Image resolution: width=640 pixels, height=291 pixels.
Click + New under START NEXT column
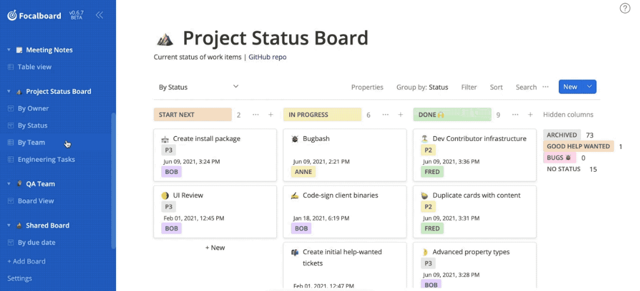215,248
